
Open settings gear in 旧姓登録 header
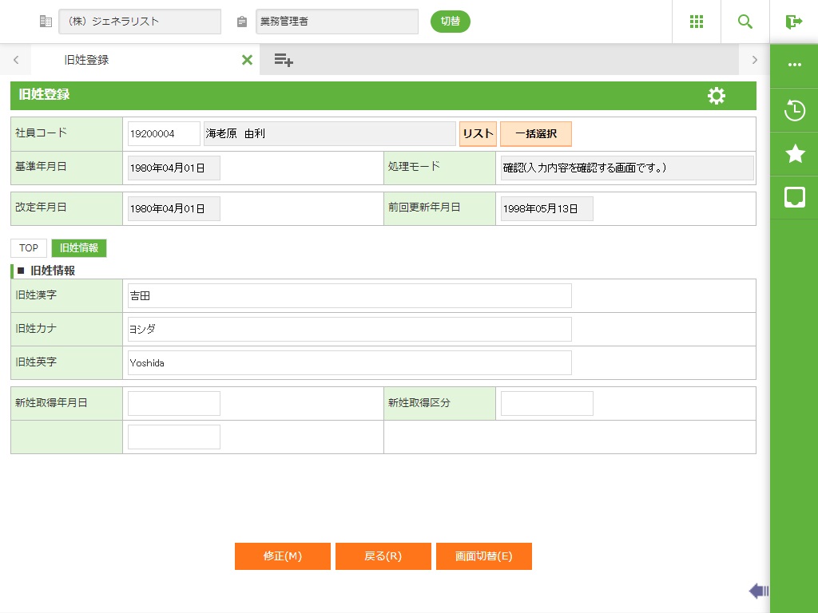point(717,96)
